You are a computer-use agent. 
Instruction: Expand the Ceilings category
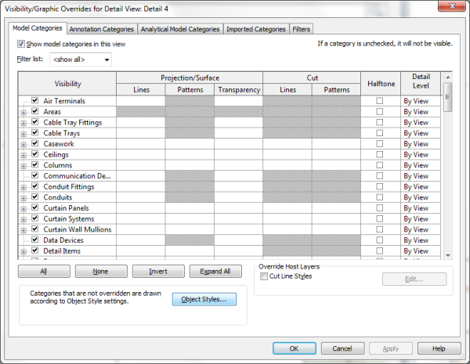tap(23, 156)
